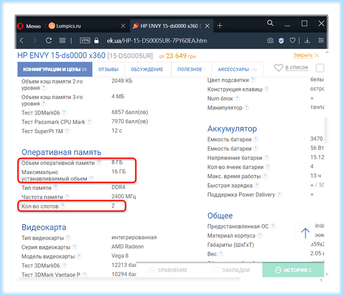
Task: Click the Видеокарта section heading
Action: coord(44,227)
